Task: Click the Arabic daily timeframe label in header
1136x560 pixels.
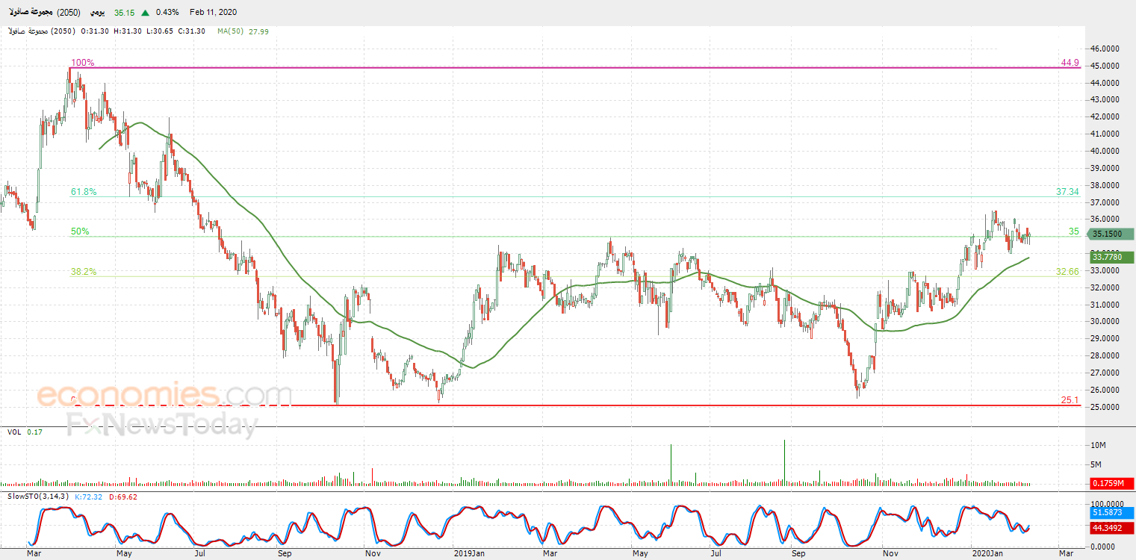Action: point(97,13)
